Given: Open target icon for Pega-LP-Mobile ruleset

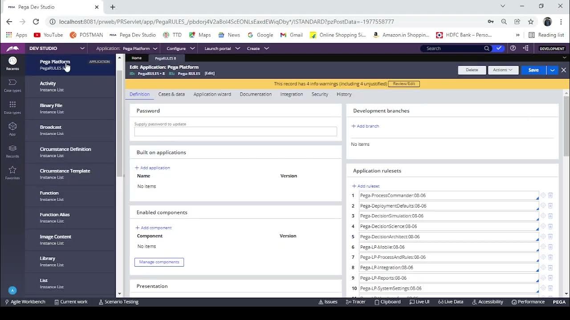Looking at the screenshot, I should coord(543,247).
